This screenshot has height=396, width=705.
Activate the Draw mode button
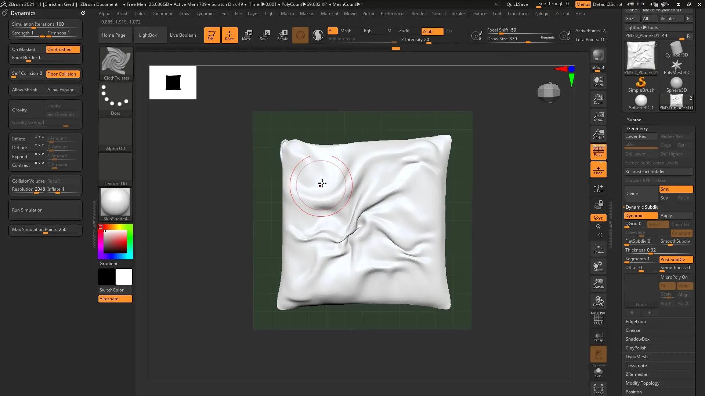click(x=229, y=35)
